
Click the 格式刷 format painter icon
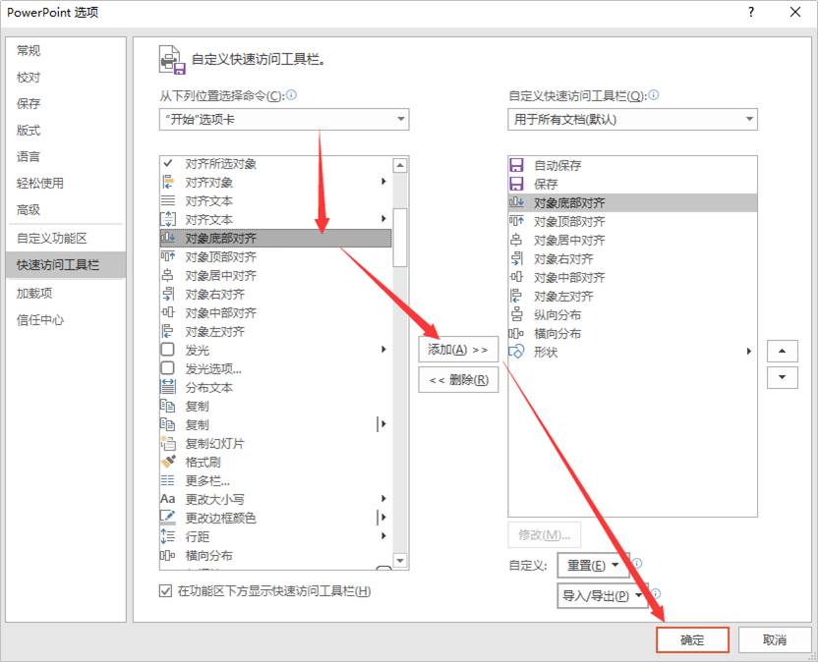[167, 462]
